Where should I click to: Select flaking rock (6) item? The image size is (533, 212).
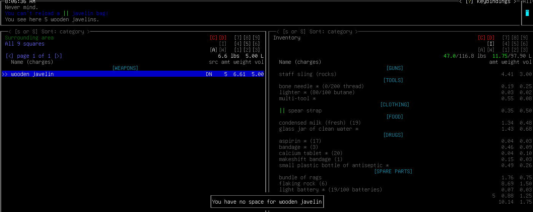[x=405, y=184]
